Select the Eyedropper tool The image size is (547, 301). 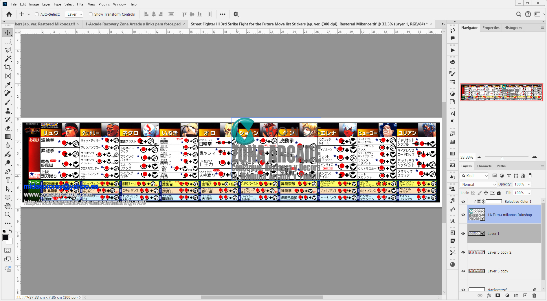[8, 85]
